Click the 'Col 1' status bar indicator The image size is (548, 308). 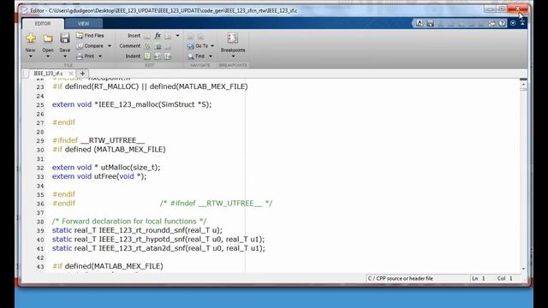[504, 278]
